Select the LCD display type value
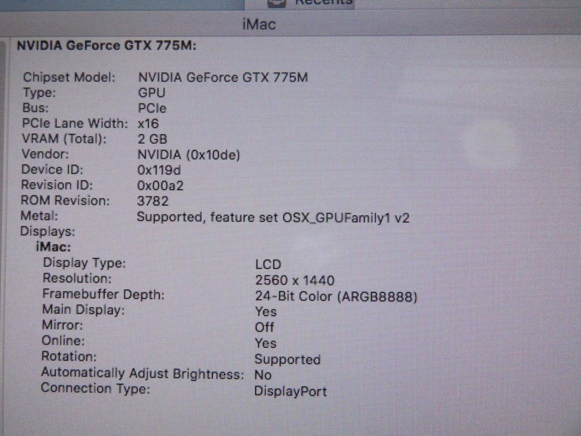The height and width of the screenshot is (436, 581). click(x=268, y=265)
